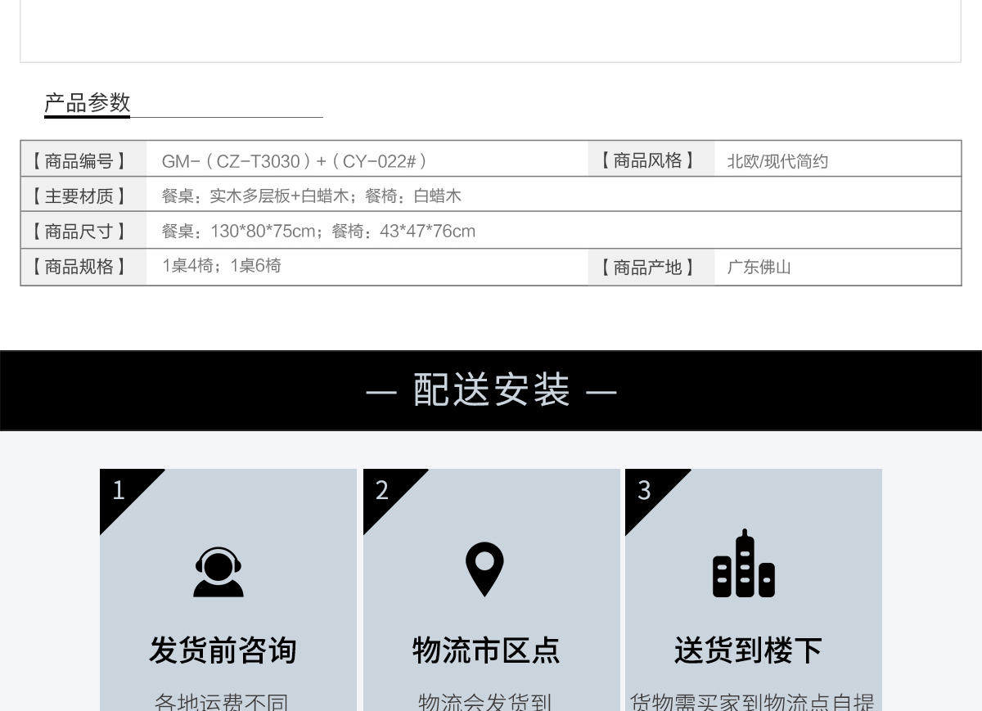Click the 商品编号 label cell

[79, 161]
